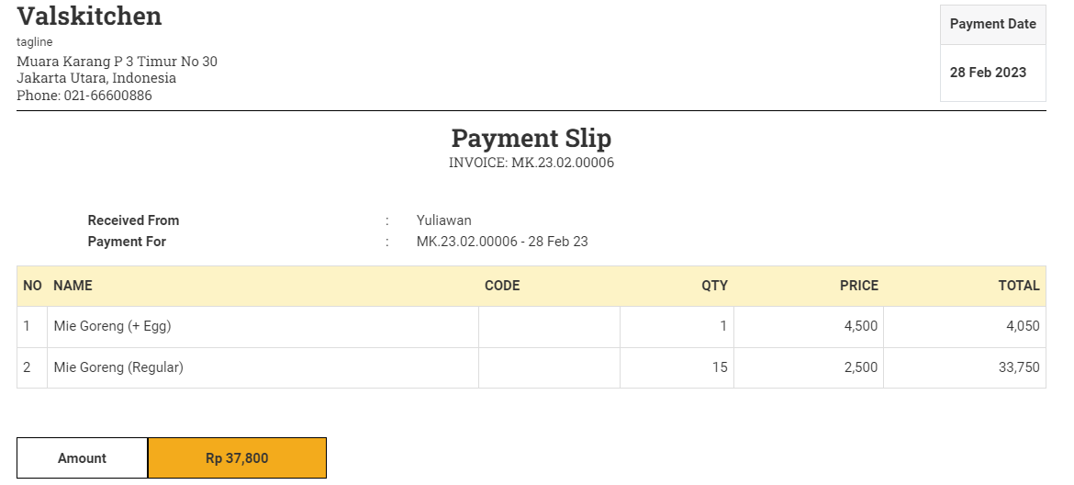1074x485 pixels.
Task: Select the Payment For reference text
Action: pos(502,242)
